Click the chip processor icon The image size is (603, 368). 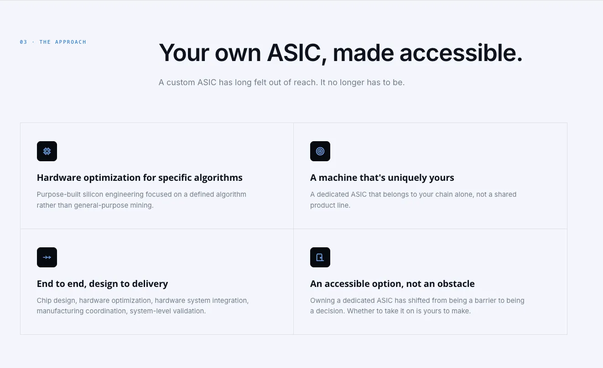click(x=47, y=151)
